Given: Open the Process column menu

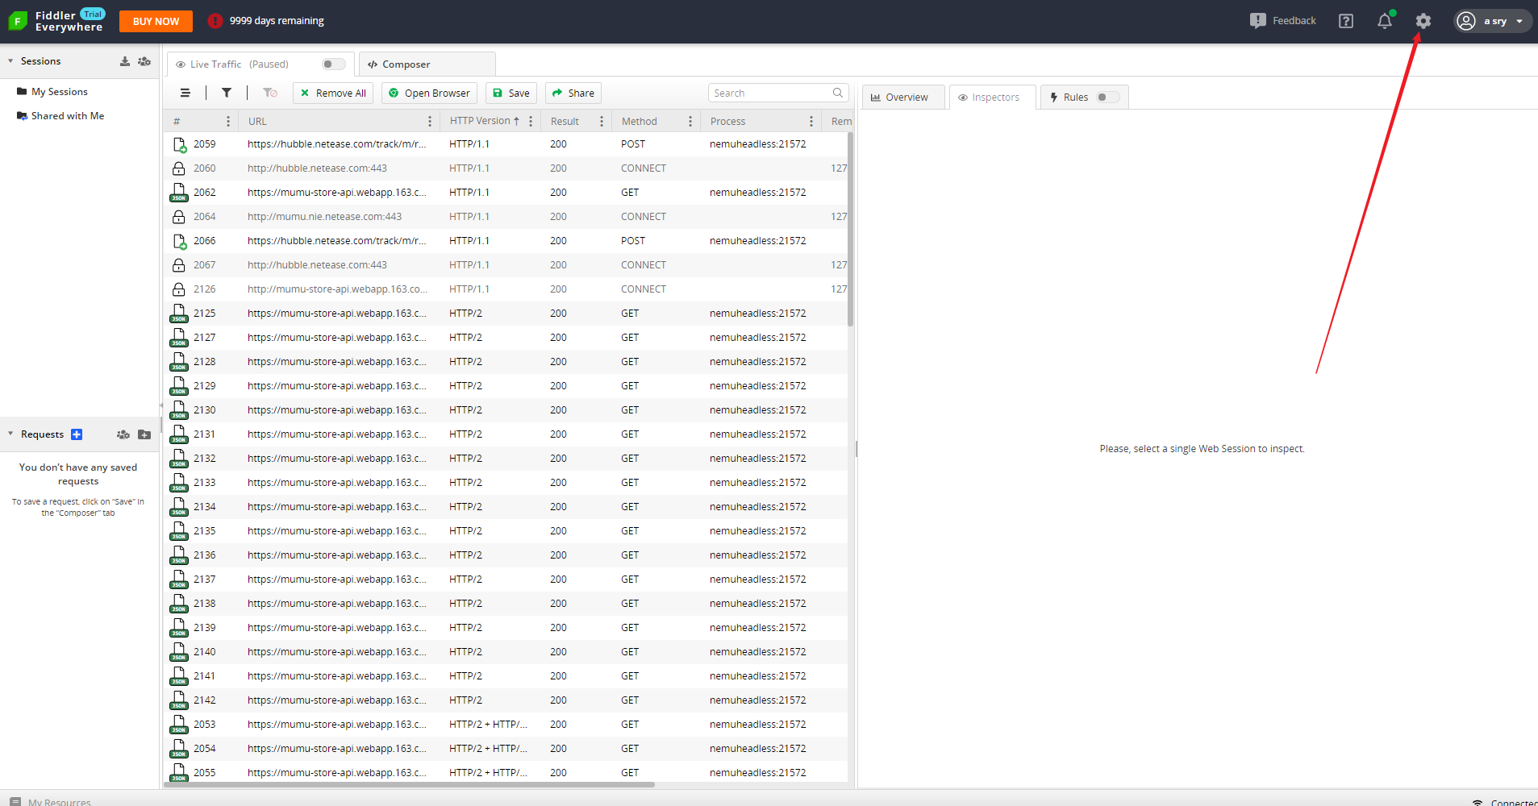Looking at the screenshot, I should tap(811, 122).
